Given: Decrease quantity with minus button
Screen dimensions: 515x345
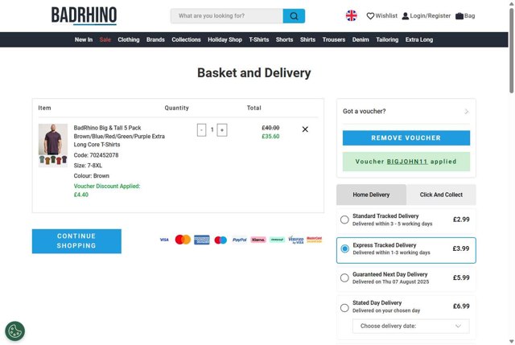Looking at the screenshot, I should (x=201, y=130).
